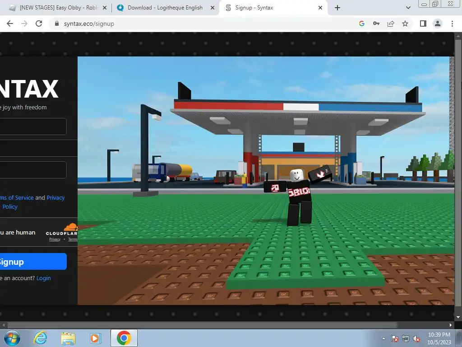Screen dimensions: 462x347
Task: Open a new browser tab
Action: point(337,8)
